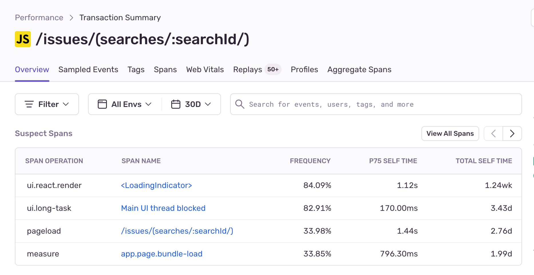Click the 1.24wk total self time
This screenshot has height=275, width=534.
[x=499, y=185]
